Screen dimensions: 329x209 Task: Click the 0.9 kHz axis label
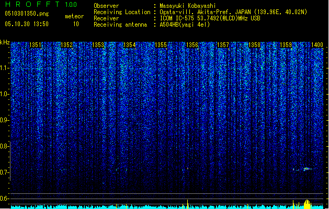[x=4, y=120]
